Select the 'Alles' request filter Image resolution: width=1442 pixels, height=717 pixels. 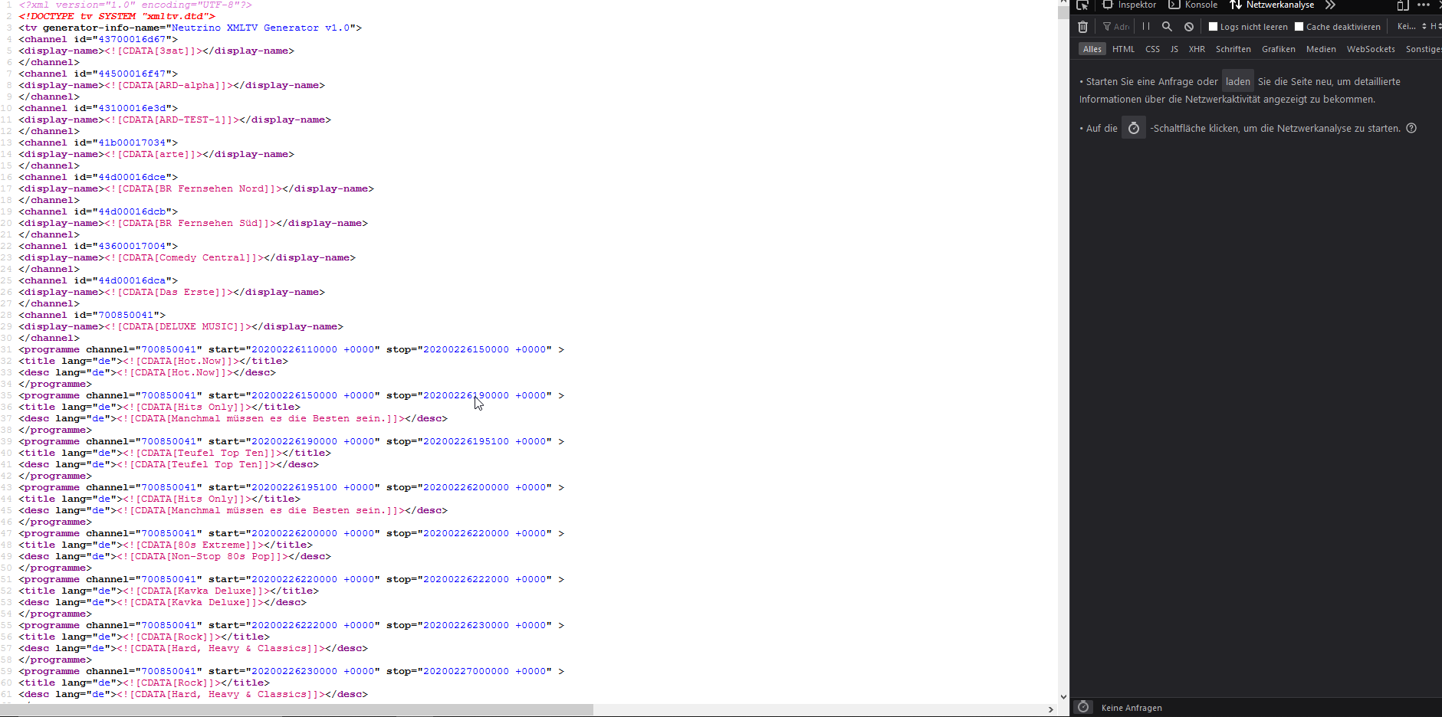1092,49
